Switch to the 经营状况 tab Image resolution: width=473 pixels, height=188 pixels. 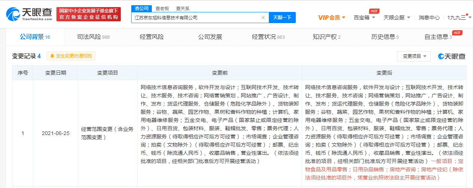click(268, 37)
